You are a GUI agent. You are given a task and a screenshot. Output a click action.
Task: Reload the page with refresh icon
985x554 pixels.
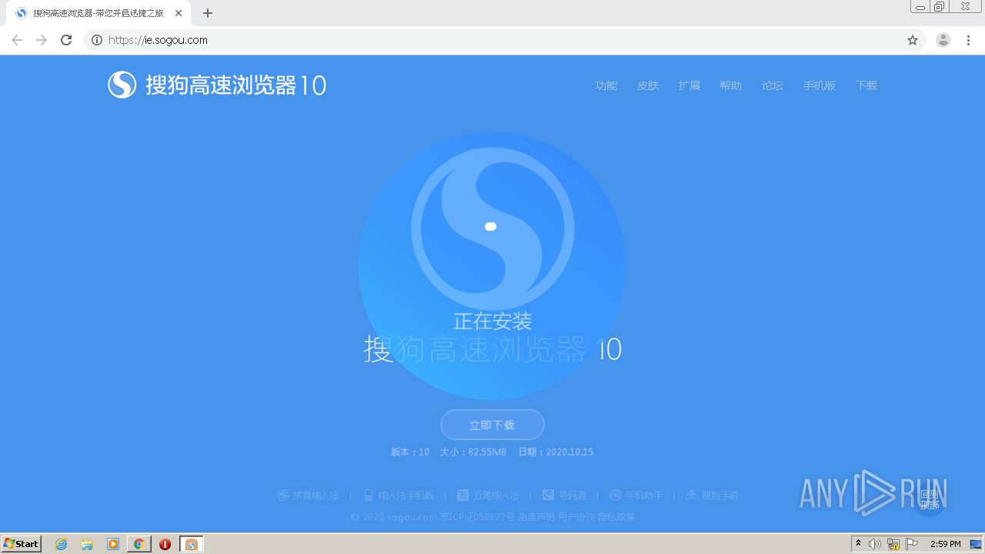[66, 40]
